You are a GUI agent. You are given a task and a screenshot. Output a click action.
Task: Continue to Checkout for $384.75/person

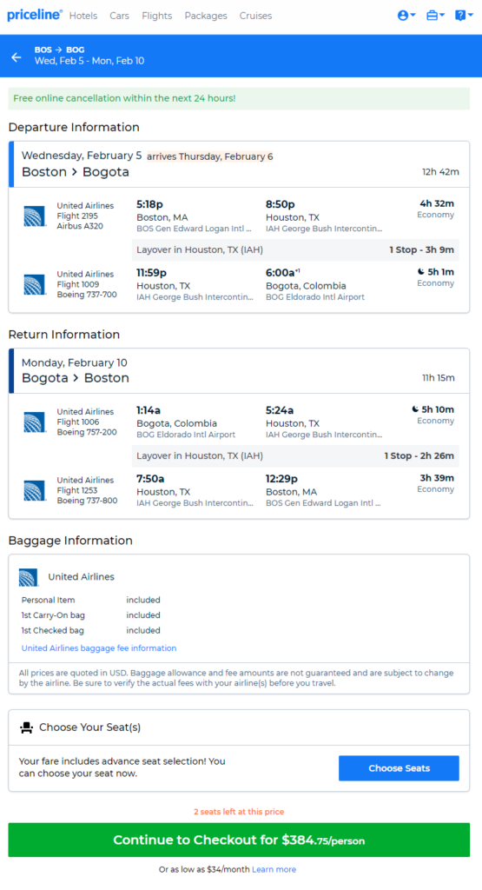(x=239, y=840)
